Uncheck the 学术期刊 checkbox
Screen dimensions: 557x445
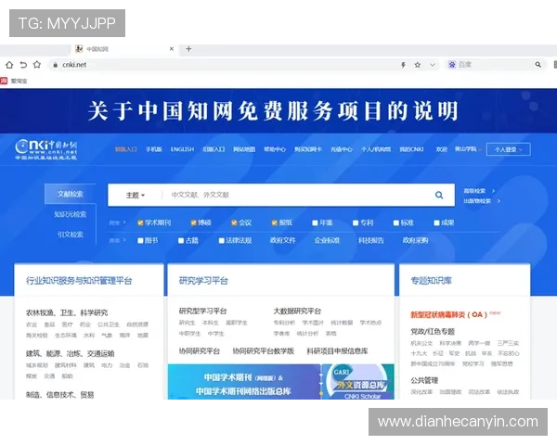140,222
